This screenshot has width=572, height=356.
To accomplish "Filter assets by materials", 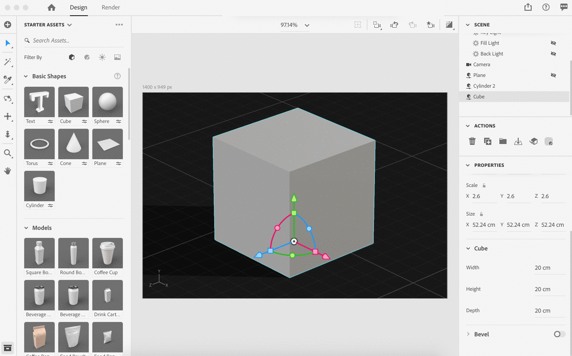I will point(87,57).
